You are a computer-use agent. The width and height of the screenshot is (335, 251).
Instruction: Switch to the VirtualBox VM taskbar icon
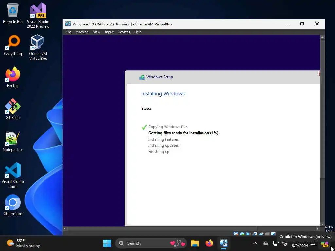click(x=224, y=243)
